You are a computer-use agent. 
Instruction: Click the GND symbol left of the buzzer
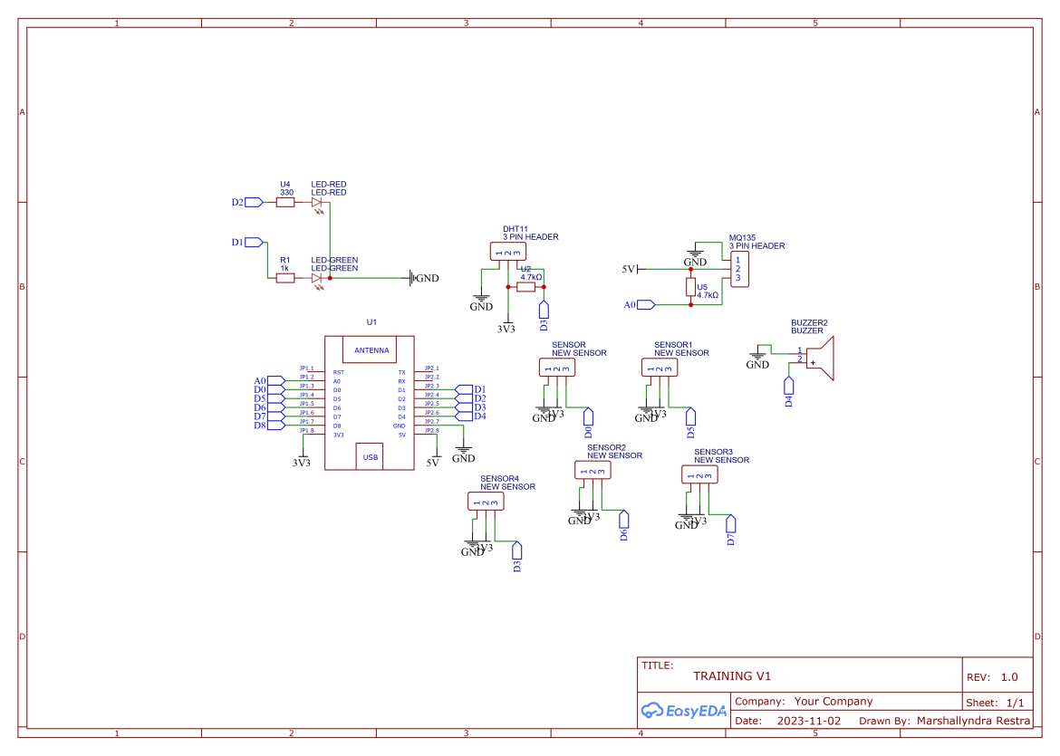tap(757, 359)
